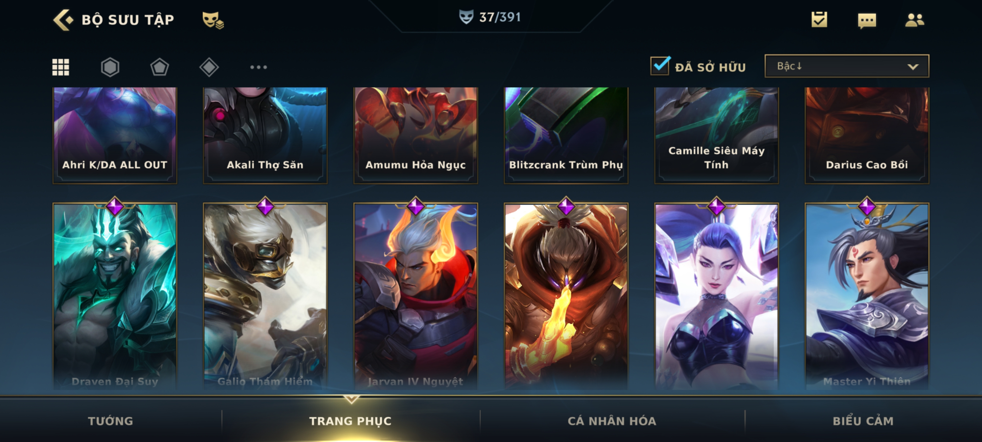
Task: Switch to the CÁ NHÂN HÓA tab
Action: point(612,421)
